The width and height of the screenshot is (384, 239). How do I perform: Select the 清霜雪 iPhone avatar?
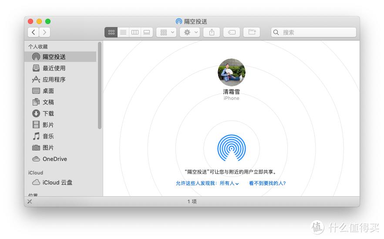coord(232,72)
